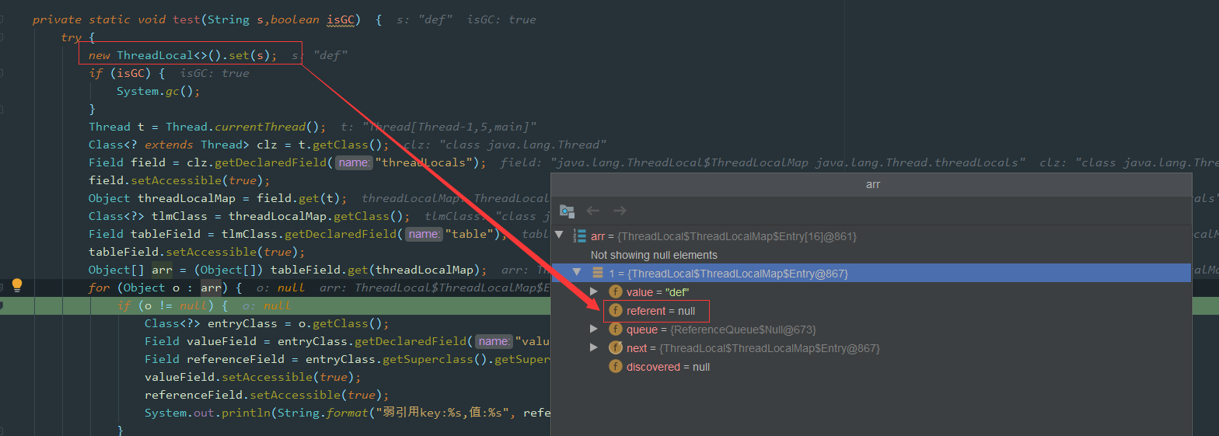Click the field icon beside referent
This screenshot has height=436, width=1219.
point(615,311)
